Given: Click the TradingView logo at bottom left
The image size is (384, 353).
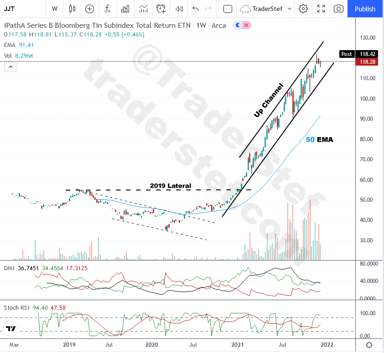Looking at the screenshot, I should point(10,328).
